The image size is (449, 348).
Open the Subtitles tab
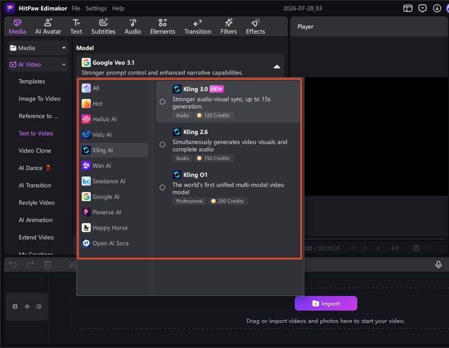click(103, 26)
